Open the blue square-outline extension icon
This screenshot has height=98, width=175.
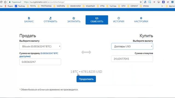pyautogui.click(x=150, y=2)
